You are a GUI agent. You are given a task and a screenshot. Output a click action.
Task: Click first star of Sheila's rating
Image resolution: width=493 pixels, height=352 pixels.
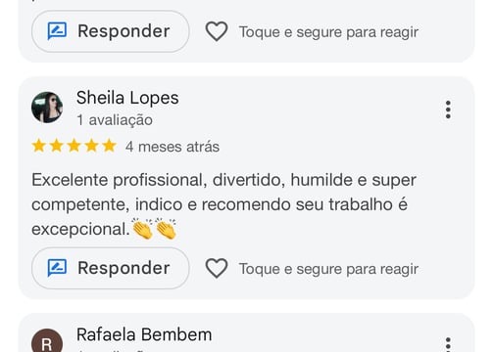coord(39,146)
